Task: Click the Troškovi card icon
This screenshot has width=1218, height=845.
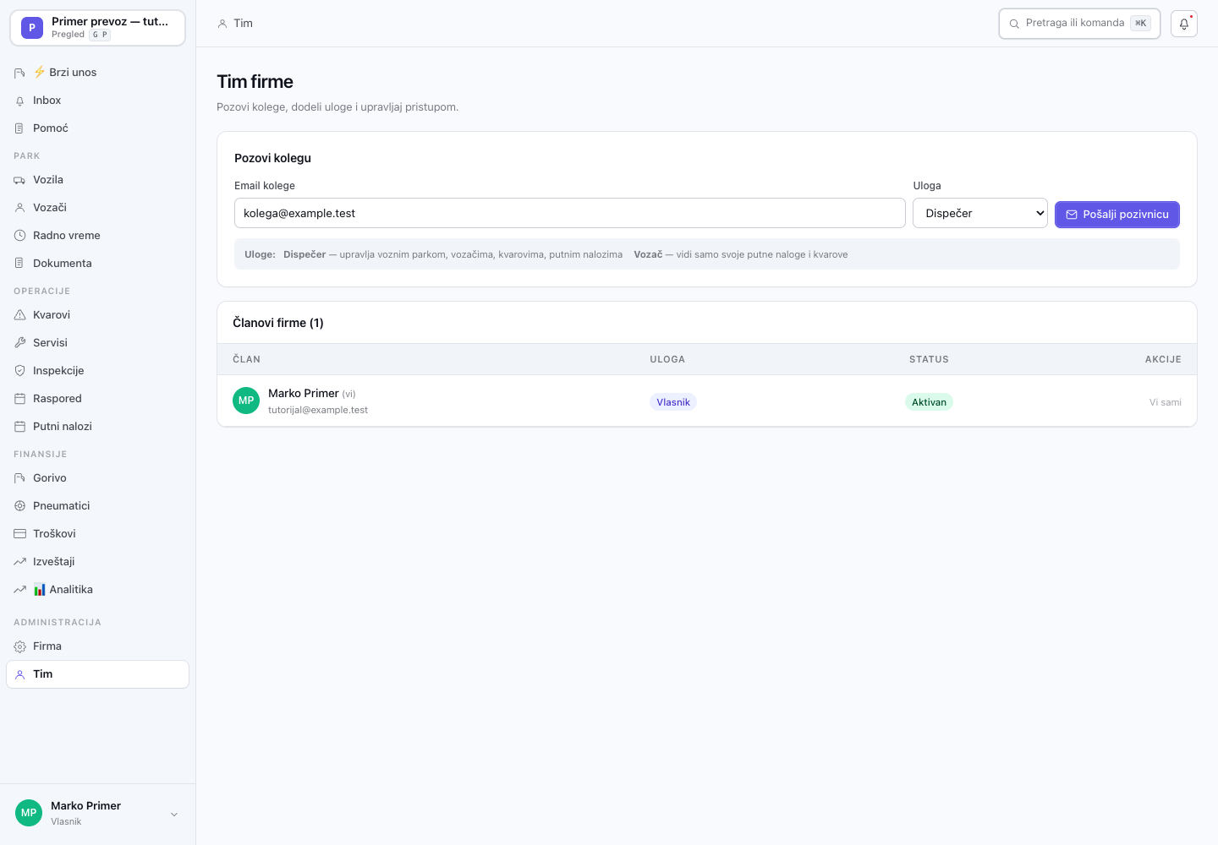Action: coord(19,534)
